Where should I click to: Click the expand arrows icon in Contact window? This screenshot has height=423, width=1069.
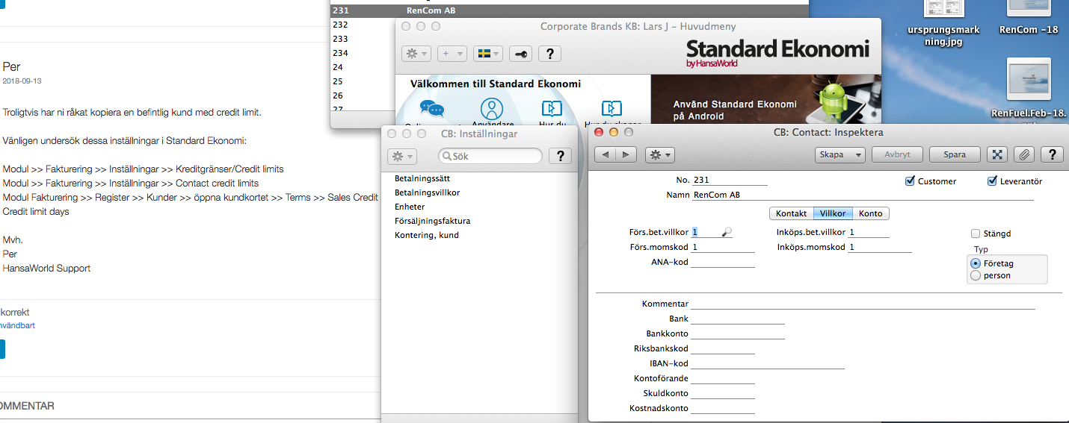click(996, 154)
